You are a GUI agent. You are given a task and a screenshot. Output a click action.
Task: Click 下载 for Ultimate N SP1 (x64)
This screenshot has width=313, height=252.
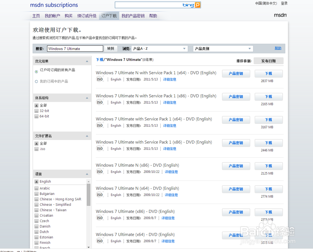269,73
